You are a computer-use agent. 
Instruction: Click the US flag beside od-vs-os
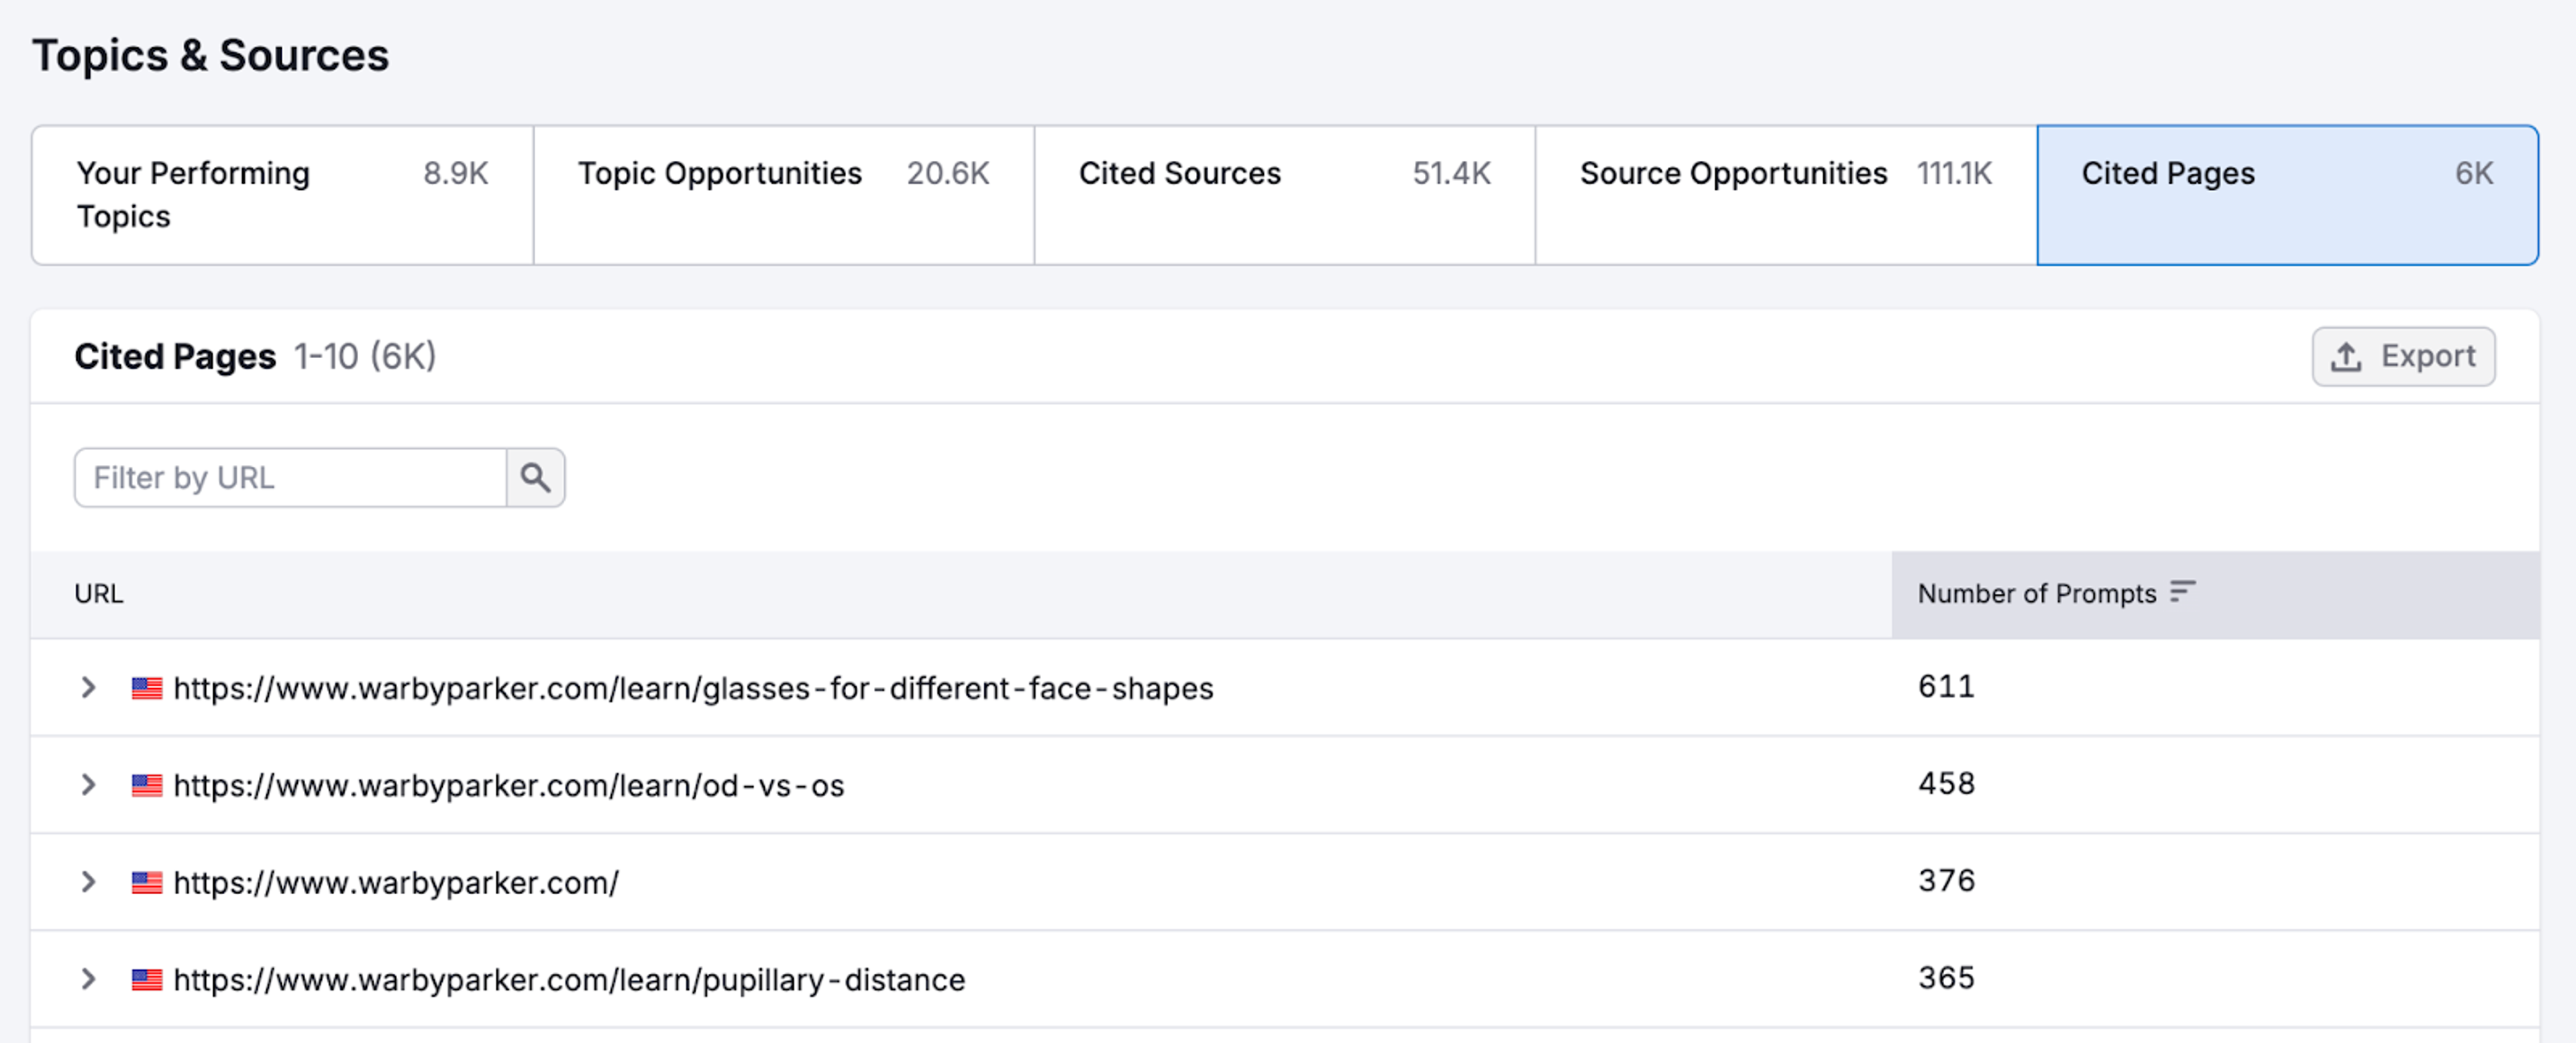147,785
